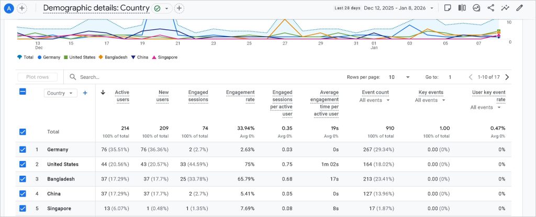Toggle the Total row checkbox
Image resolution: width=536 pixels, height=217 pixels.
(23, 132)
